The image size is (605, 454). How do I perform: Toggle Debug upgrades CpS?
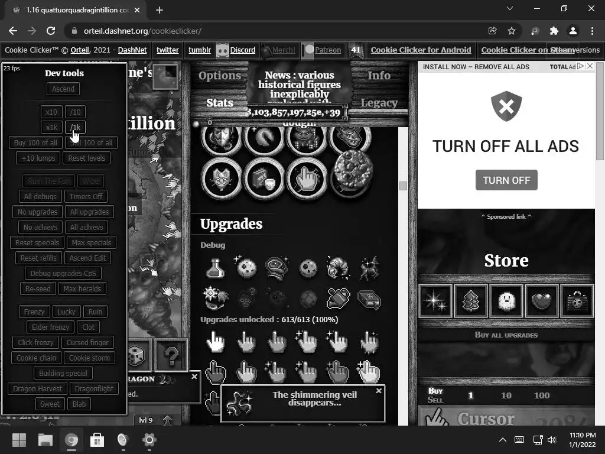63,273
